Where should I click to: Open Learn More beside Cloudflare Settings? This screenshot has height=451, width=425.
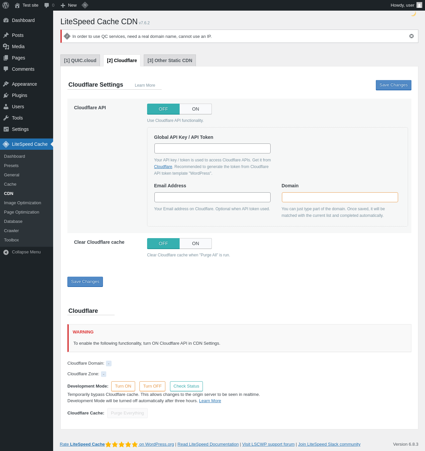[x=145, y=85]
